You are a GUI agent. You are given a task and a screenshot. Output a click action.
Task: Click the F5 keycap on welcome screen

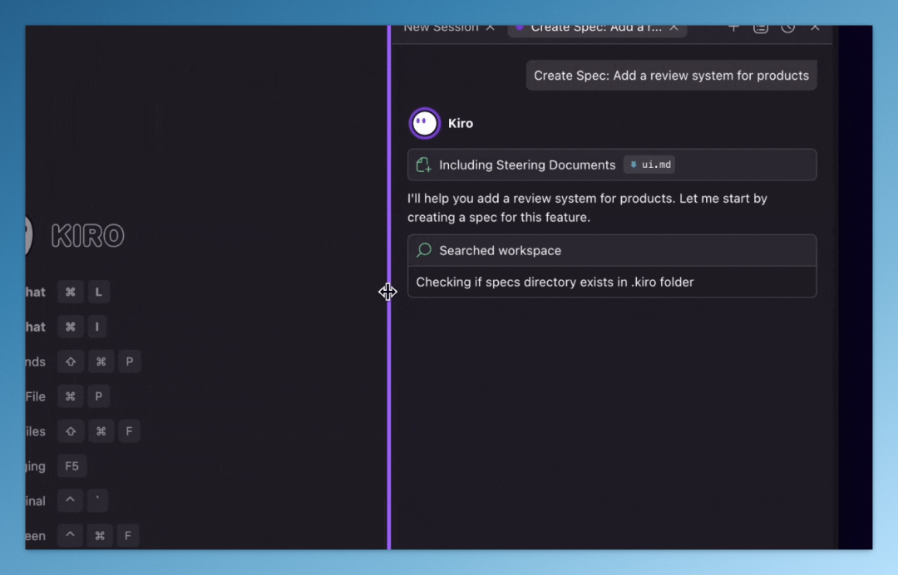[x=72, y=466]
